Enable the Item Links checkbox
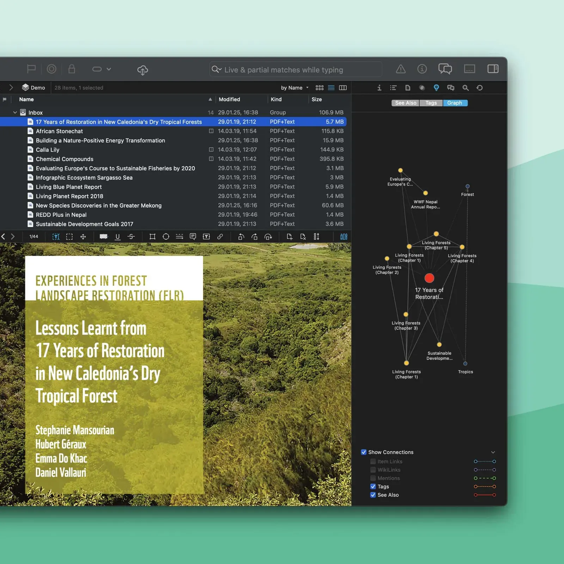 tap(373, 461)
